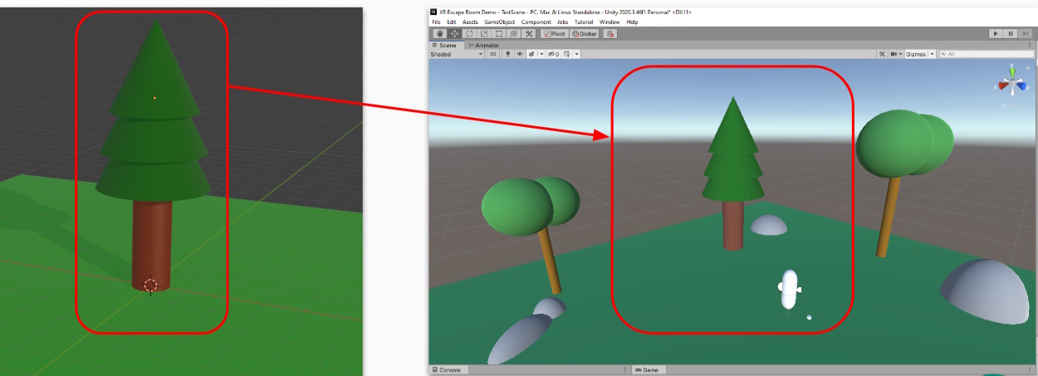Select the pine tree trunk in Unity scene
The height and width of the screenshot is (376, 1038).
(x=732, y=225)
